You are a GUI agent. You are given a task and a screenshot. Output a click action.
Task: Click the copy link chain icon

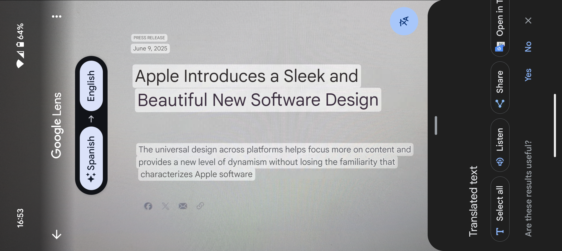(200, 206)
